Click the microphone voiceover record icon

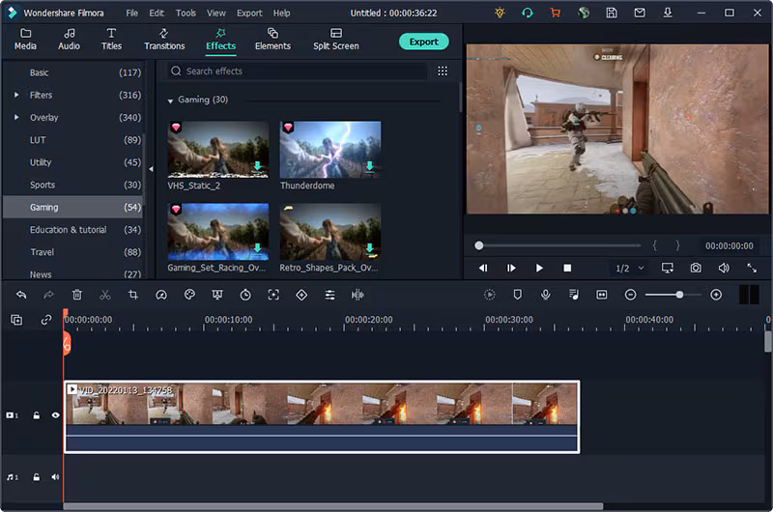[x=545, y=295]
